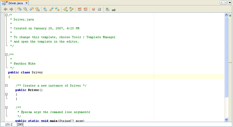Screen dimensions: 233x127
Task: Click the 'To change this template' comment line
Action: (x=63, y=37)
